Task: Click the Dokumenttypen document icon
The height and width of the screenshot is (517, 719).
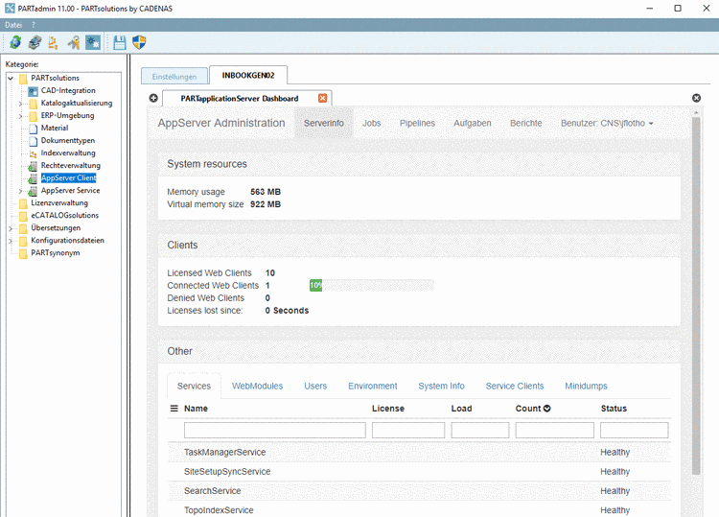Action: 33,141
